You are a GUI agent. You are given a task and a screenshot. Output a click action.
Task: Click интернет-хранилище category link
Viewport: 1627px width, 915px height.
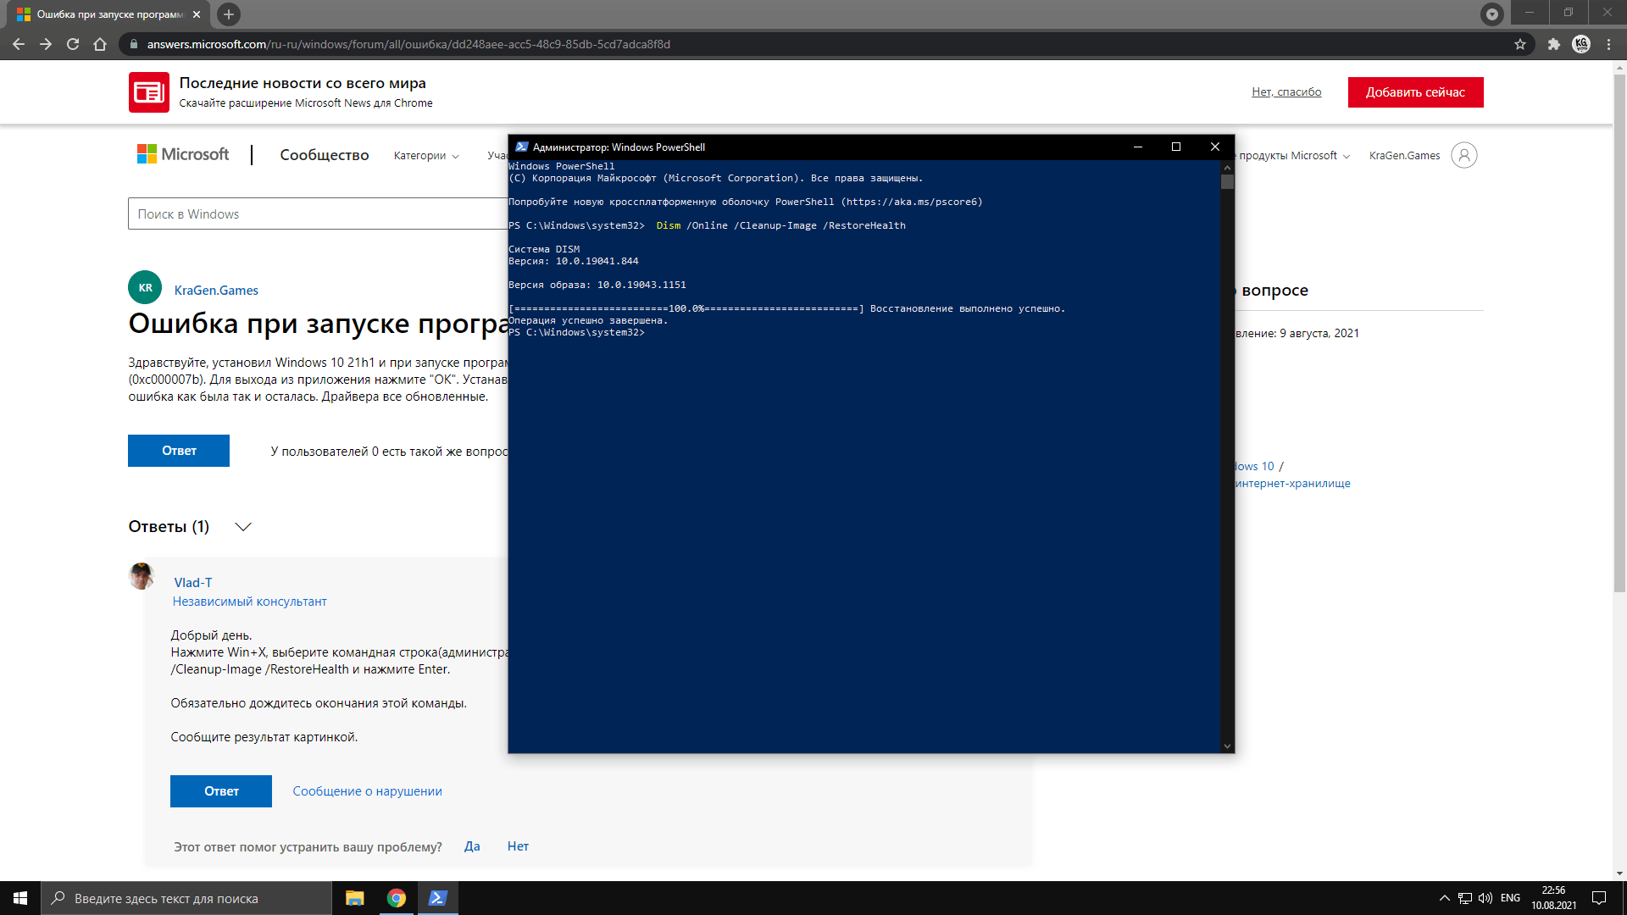[x=1293, y=484]
